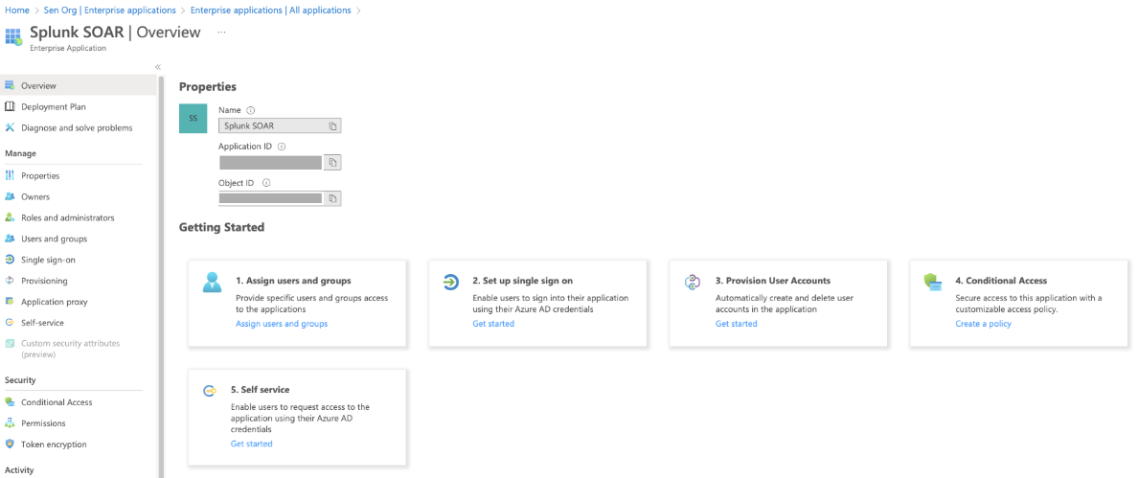Click the Assign users and groups link

[x=282, y=324]
